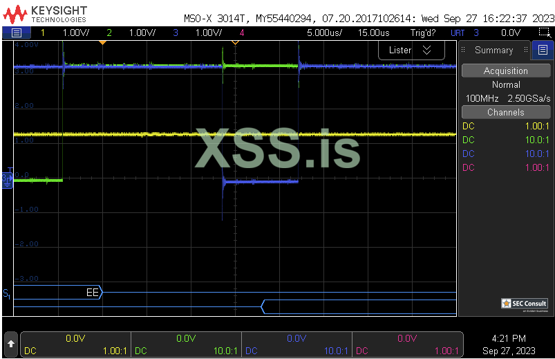Open horizontal delay 15.00us

pos(373,33)
